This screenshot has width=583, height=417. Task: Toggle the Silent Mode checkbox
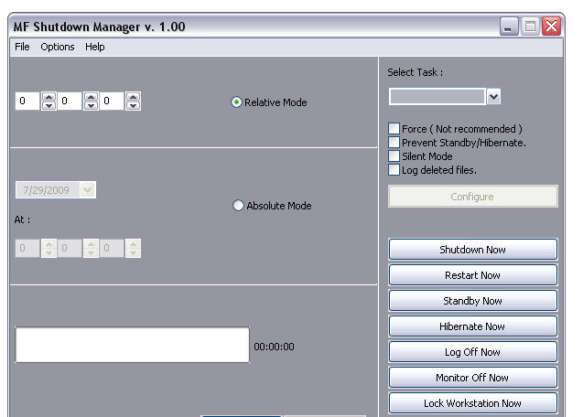click(x=394, y=156)
